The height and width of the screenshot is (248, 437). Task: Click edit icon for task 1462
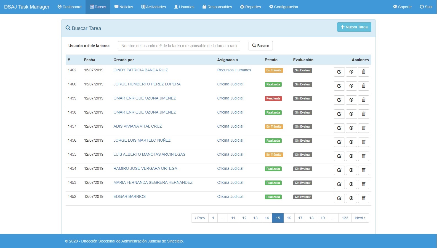tap(339, 72)
